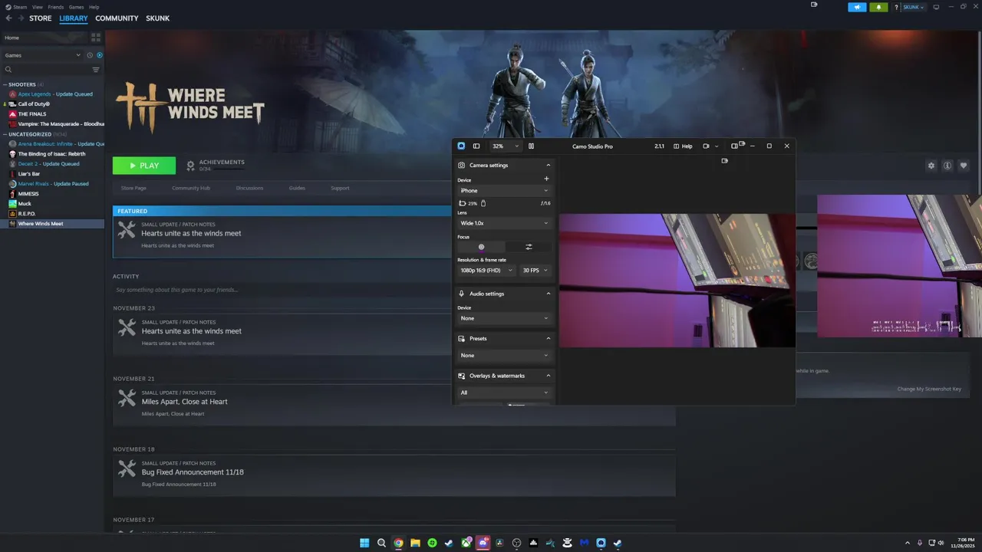
Task: Open the Overlays dropdown set to All
Action: pos(504,393)
